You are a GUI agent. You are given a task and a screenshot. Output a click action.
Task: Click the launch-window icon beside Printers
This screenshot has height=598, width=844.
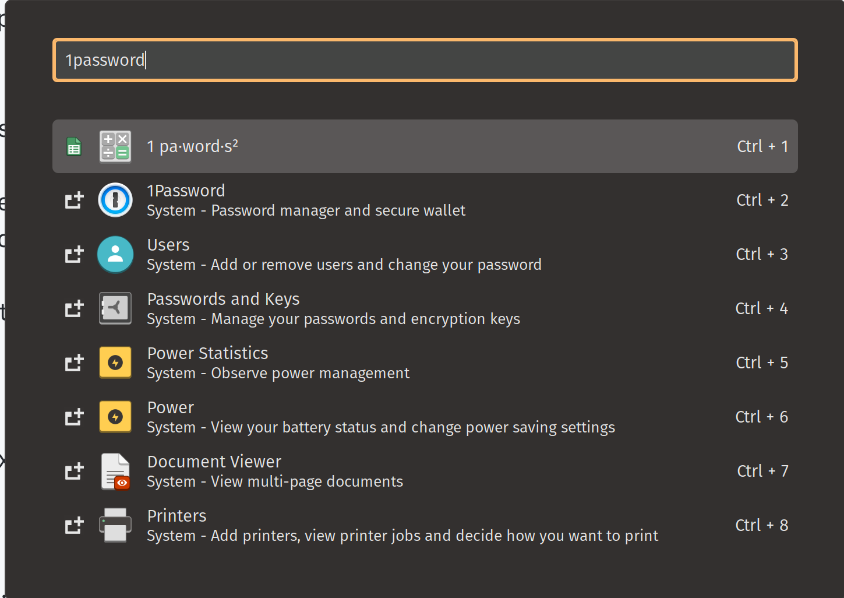click(75, 525)
